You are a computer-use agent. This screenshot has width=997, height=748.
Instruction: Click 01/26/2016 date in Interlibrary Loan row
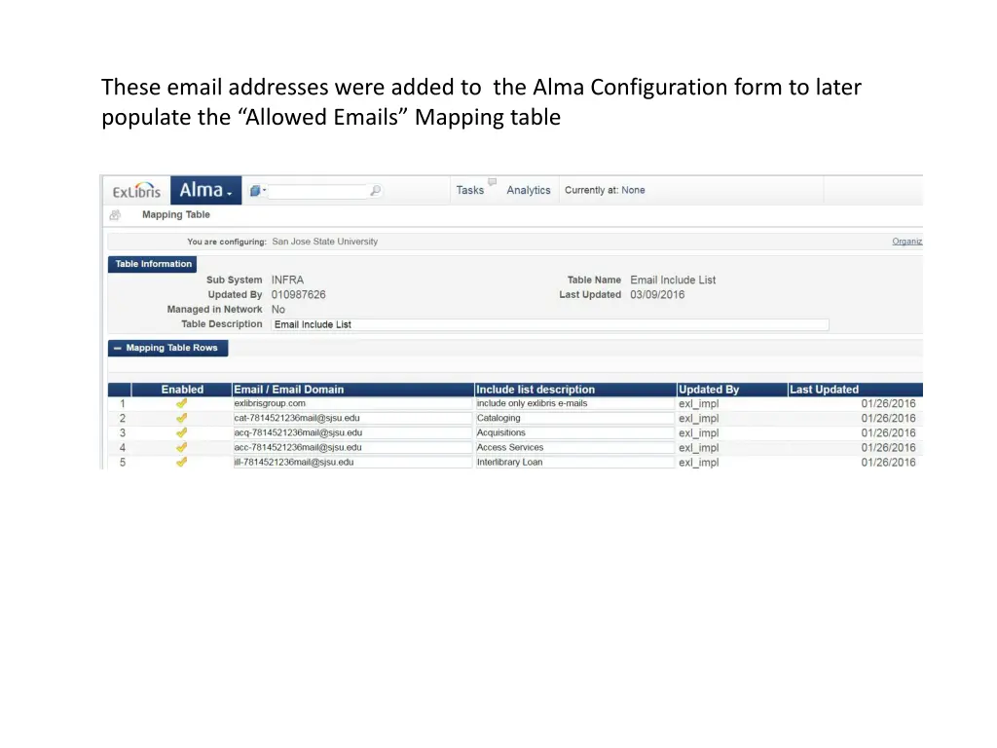click(x=888, y=463)
